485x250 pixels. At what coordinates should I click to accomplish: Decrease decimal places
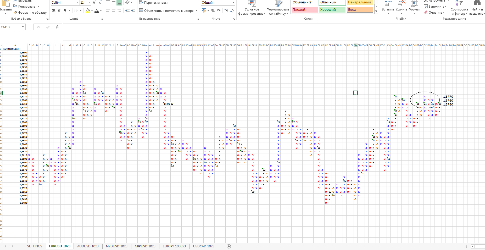coord(232,10)
